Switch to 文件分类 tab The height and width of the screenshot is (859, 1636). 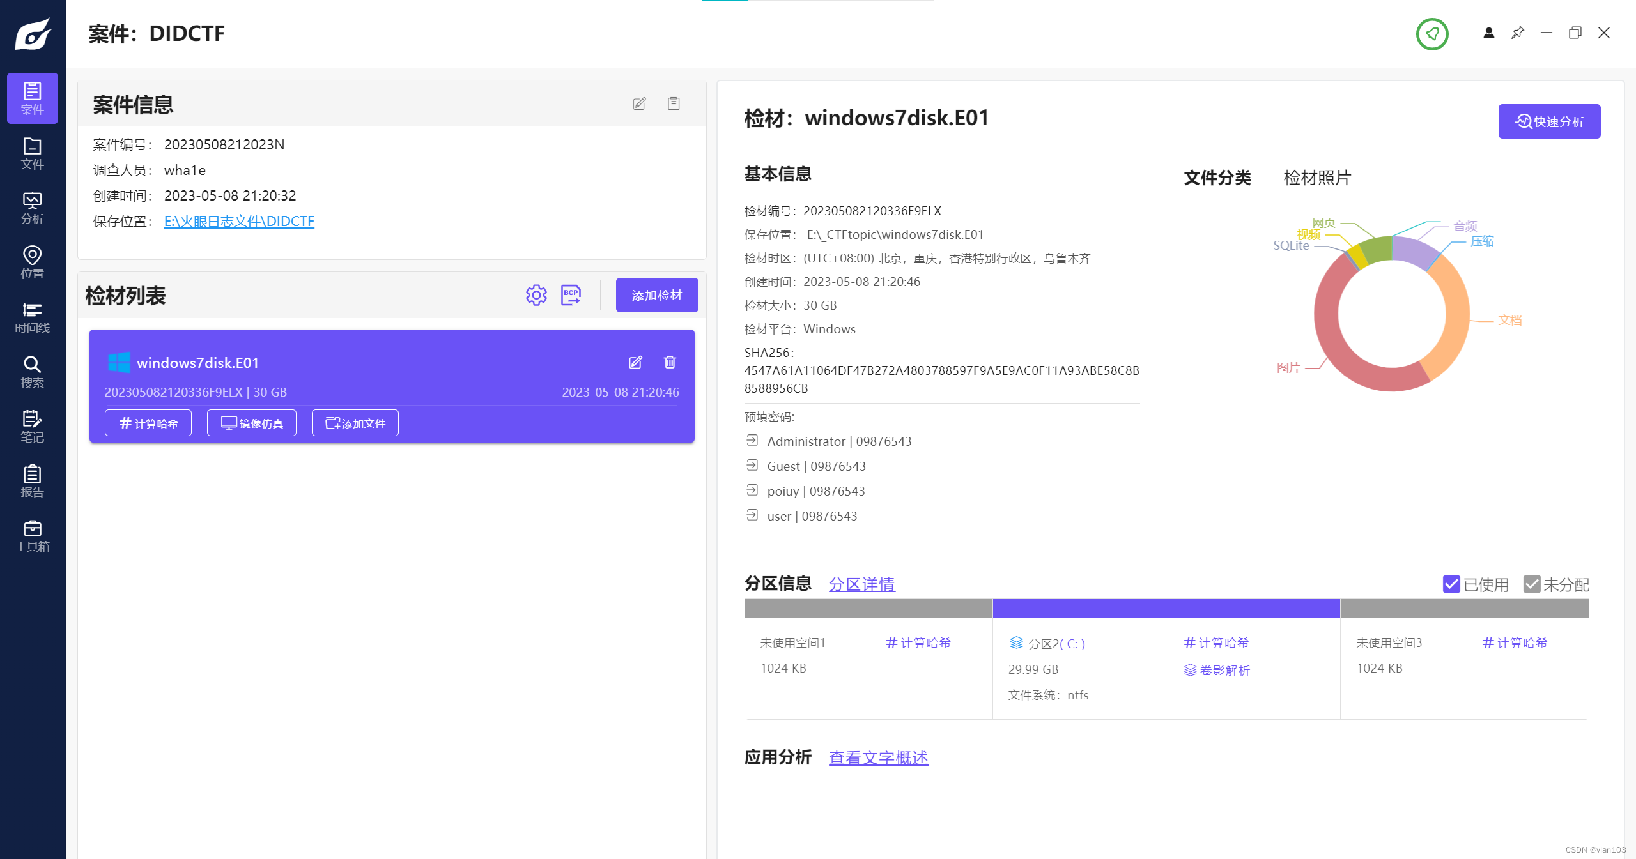(x=1217, y=178)
